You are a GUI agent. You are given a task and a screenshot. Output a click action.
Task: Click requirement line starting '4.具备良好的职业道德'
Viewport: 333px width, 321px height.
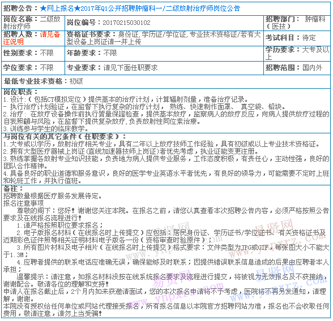tap(166, 177)
